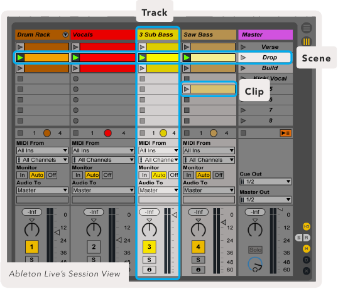The width and height of the screenshot is (338, 289).
Task: Toggle track activator 3 on Sub Bass
Action: pos(149,247)
